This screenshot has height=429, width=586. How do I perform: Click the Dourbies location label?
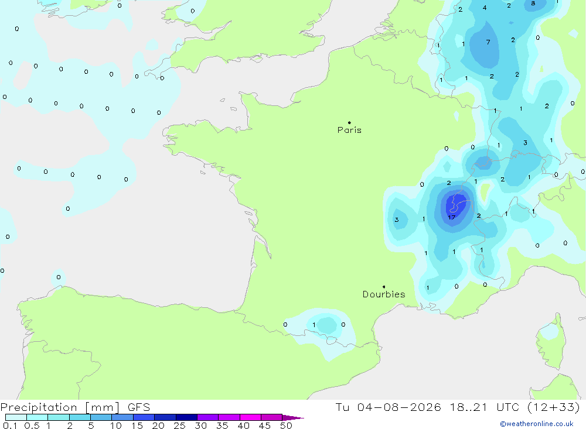(384, 294)
